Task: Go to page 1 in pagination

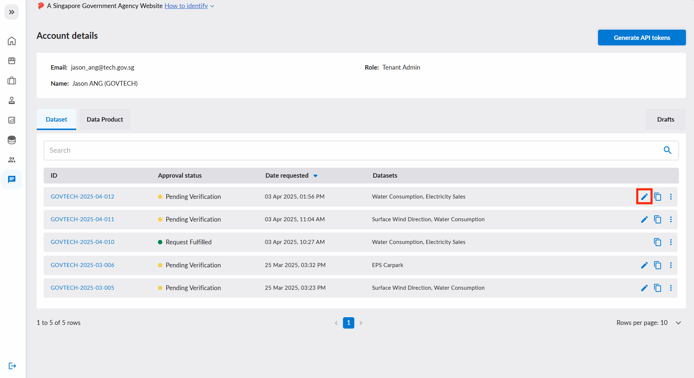Action: (348, 323)
